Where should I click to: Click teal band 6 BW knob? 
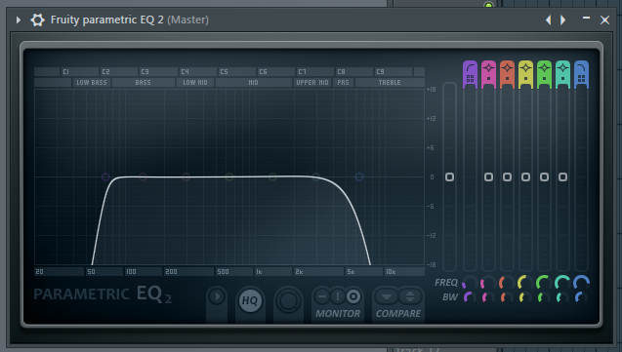tap(562, 297)
